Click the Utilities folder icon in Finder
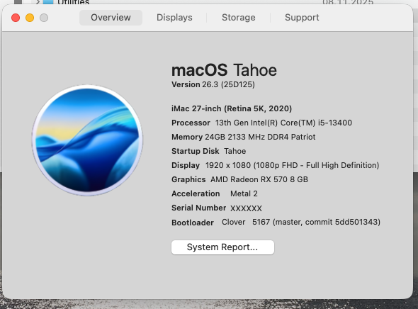Viewport: 418px width, 309px height. (48, 2)
